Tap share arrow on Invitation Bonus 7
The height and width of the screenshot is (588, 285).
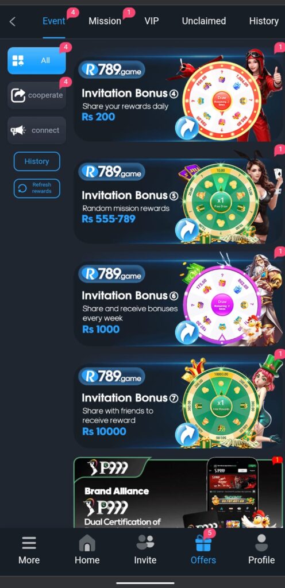(x=187, y=434)
